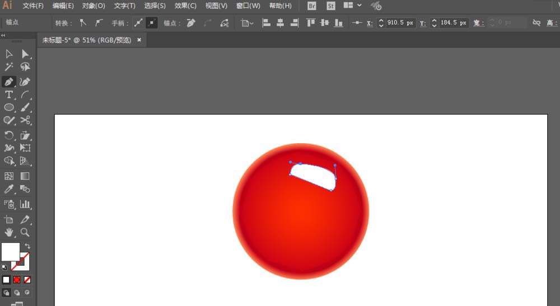The width and height of the screenshot is (560, 306).
Task: Choose the Perspective Grid tool
Action: coord(25,161)
